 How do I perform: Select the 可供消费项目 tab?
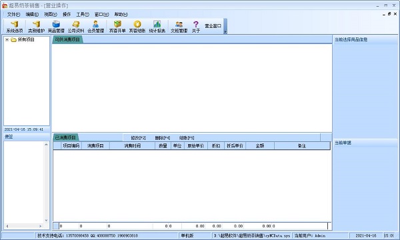67,39
